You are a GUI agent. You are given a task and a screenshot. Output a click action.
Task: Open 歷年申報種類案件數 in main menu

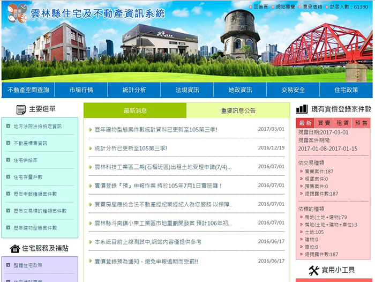tap(35, 194)
